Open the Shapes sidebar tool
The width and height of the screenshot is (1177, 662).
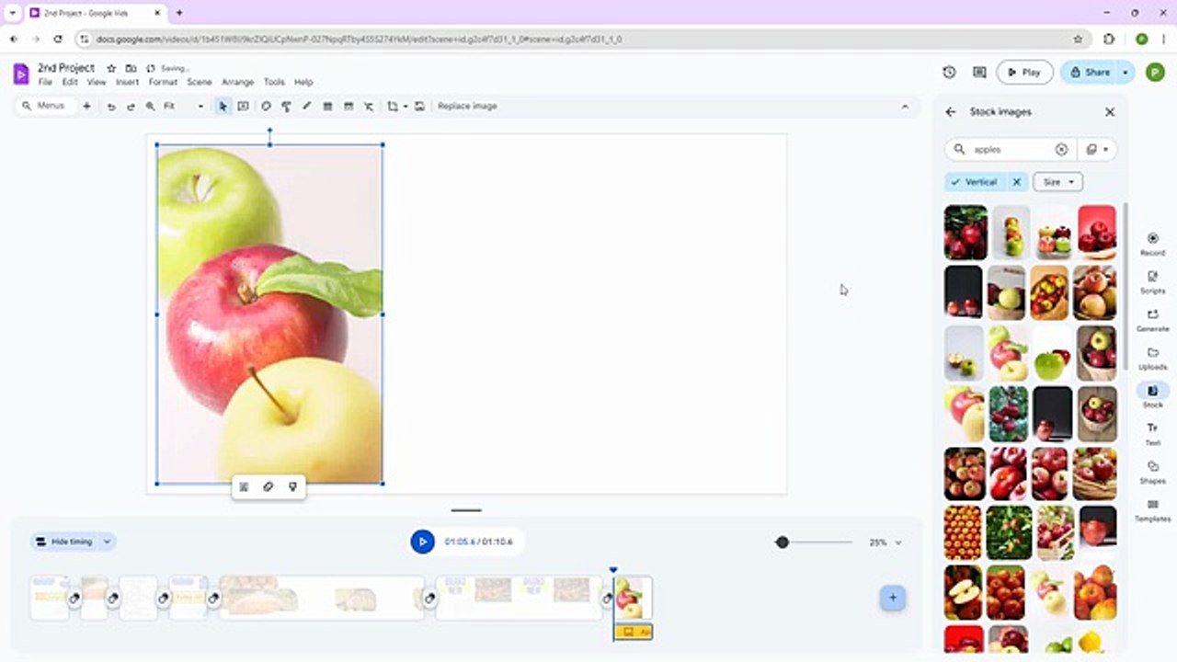[1152, 472]
